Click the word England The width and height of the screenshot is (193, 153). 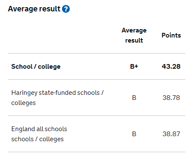[23, 129]
